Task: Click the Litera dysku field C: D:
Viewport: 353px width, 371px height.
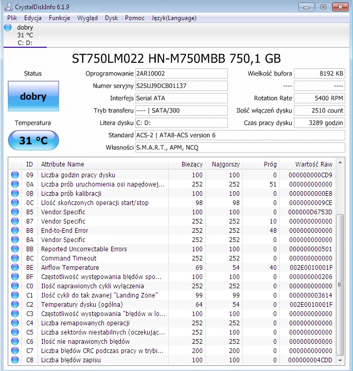Action: click(182, 123)
